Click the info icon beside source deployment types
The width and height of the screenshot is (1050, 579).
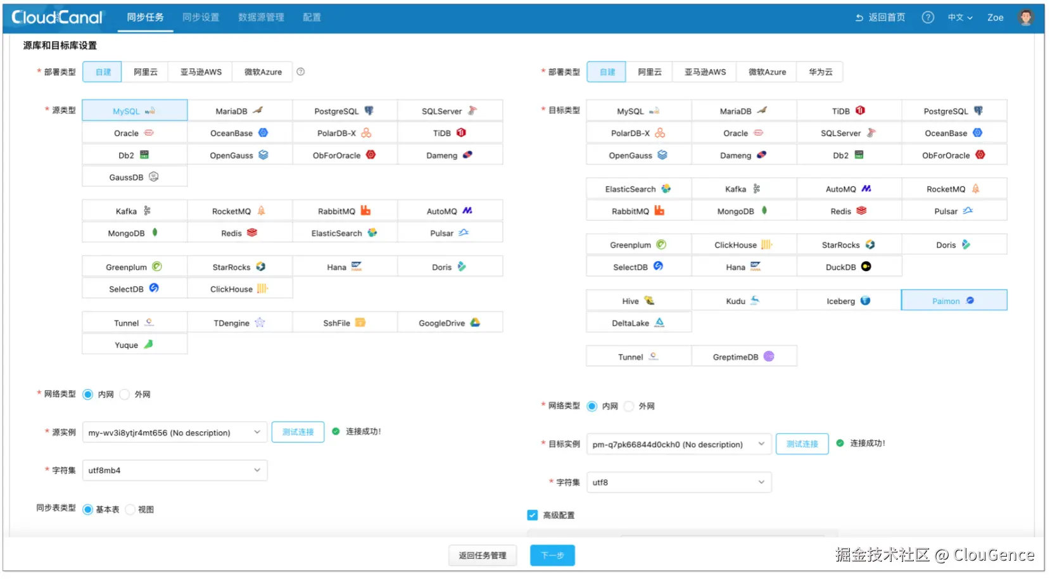pyautogui.click(x=301, y=72)
